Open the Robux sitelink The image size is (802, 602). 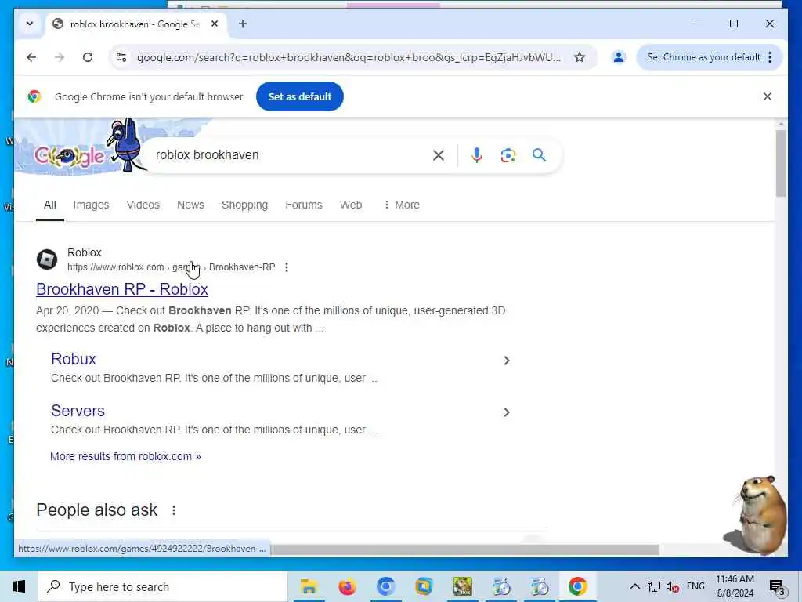74,359
